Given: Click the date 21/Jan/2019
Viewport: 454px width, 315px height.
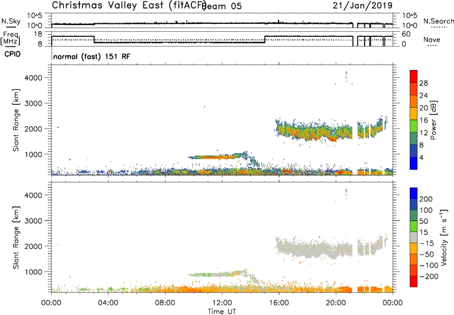Looking at the screenshot, I should coord(363,6).
